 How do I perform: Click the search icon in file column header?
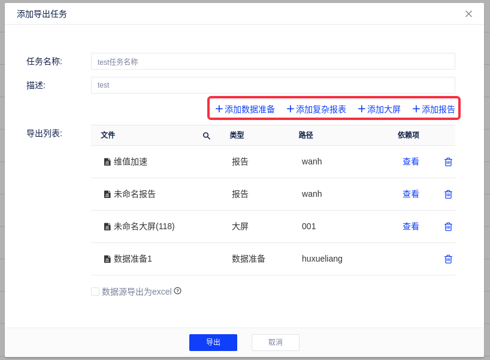(x=207, y=136)
